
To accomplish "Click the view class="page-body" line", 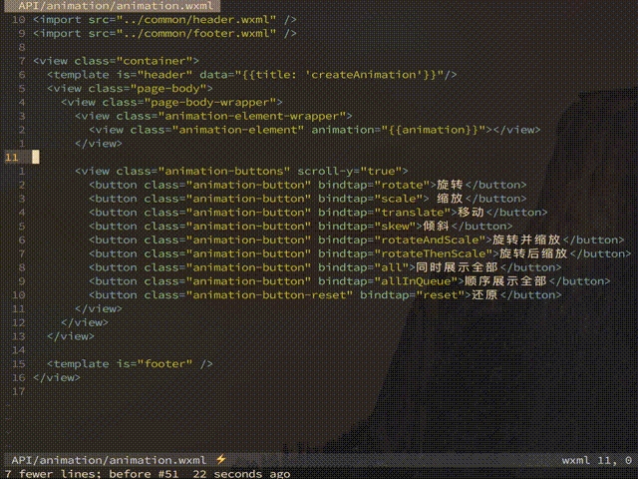I will [130, 89].
